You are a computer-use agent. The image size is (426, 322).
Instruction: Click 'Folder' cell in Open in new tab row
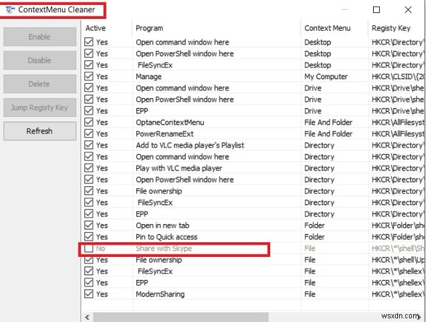[315, 226]
